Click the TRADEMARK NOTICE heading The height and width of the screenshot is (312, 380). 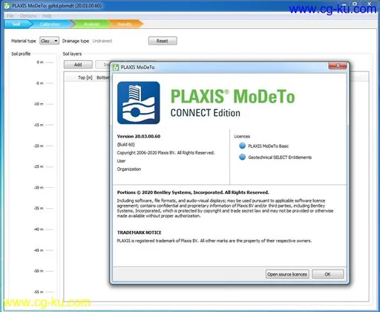pos(139,233)
